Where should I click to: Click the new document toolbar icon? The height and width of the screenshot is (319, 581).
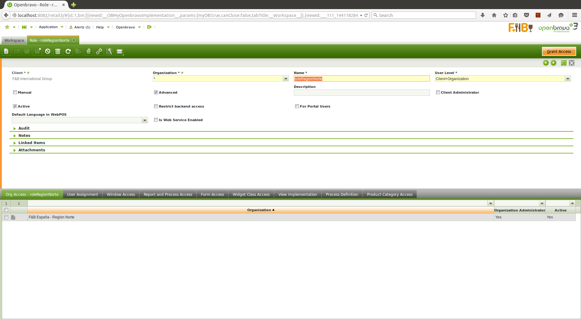[6, 51]
